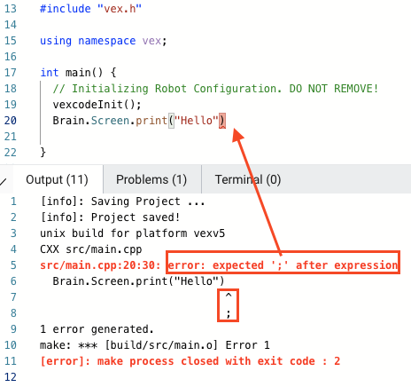Click the '1 error generated.' output line
The height and width of the screenshot is (387, 411).
click(97, 329)
